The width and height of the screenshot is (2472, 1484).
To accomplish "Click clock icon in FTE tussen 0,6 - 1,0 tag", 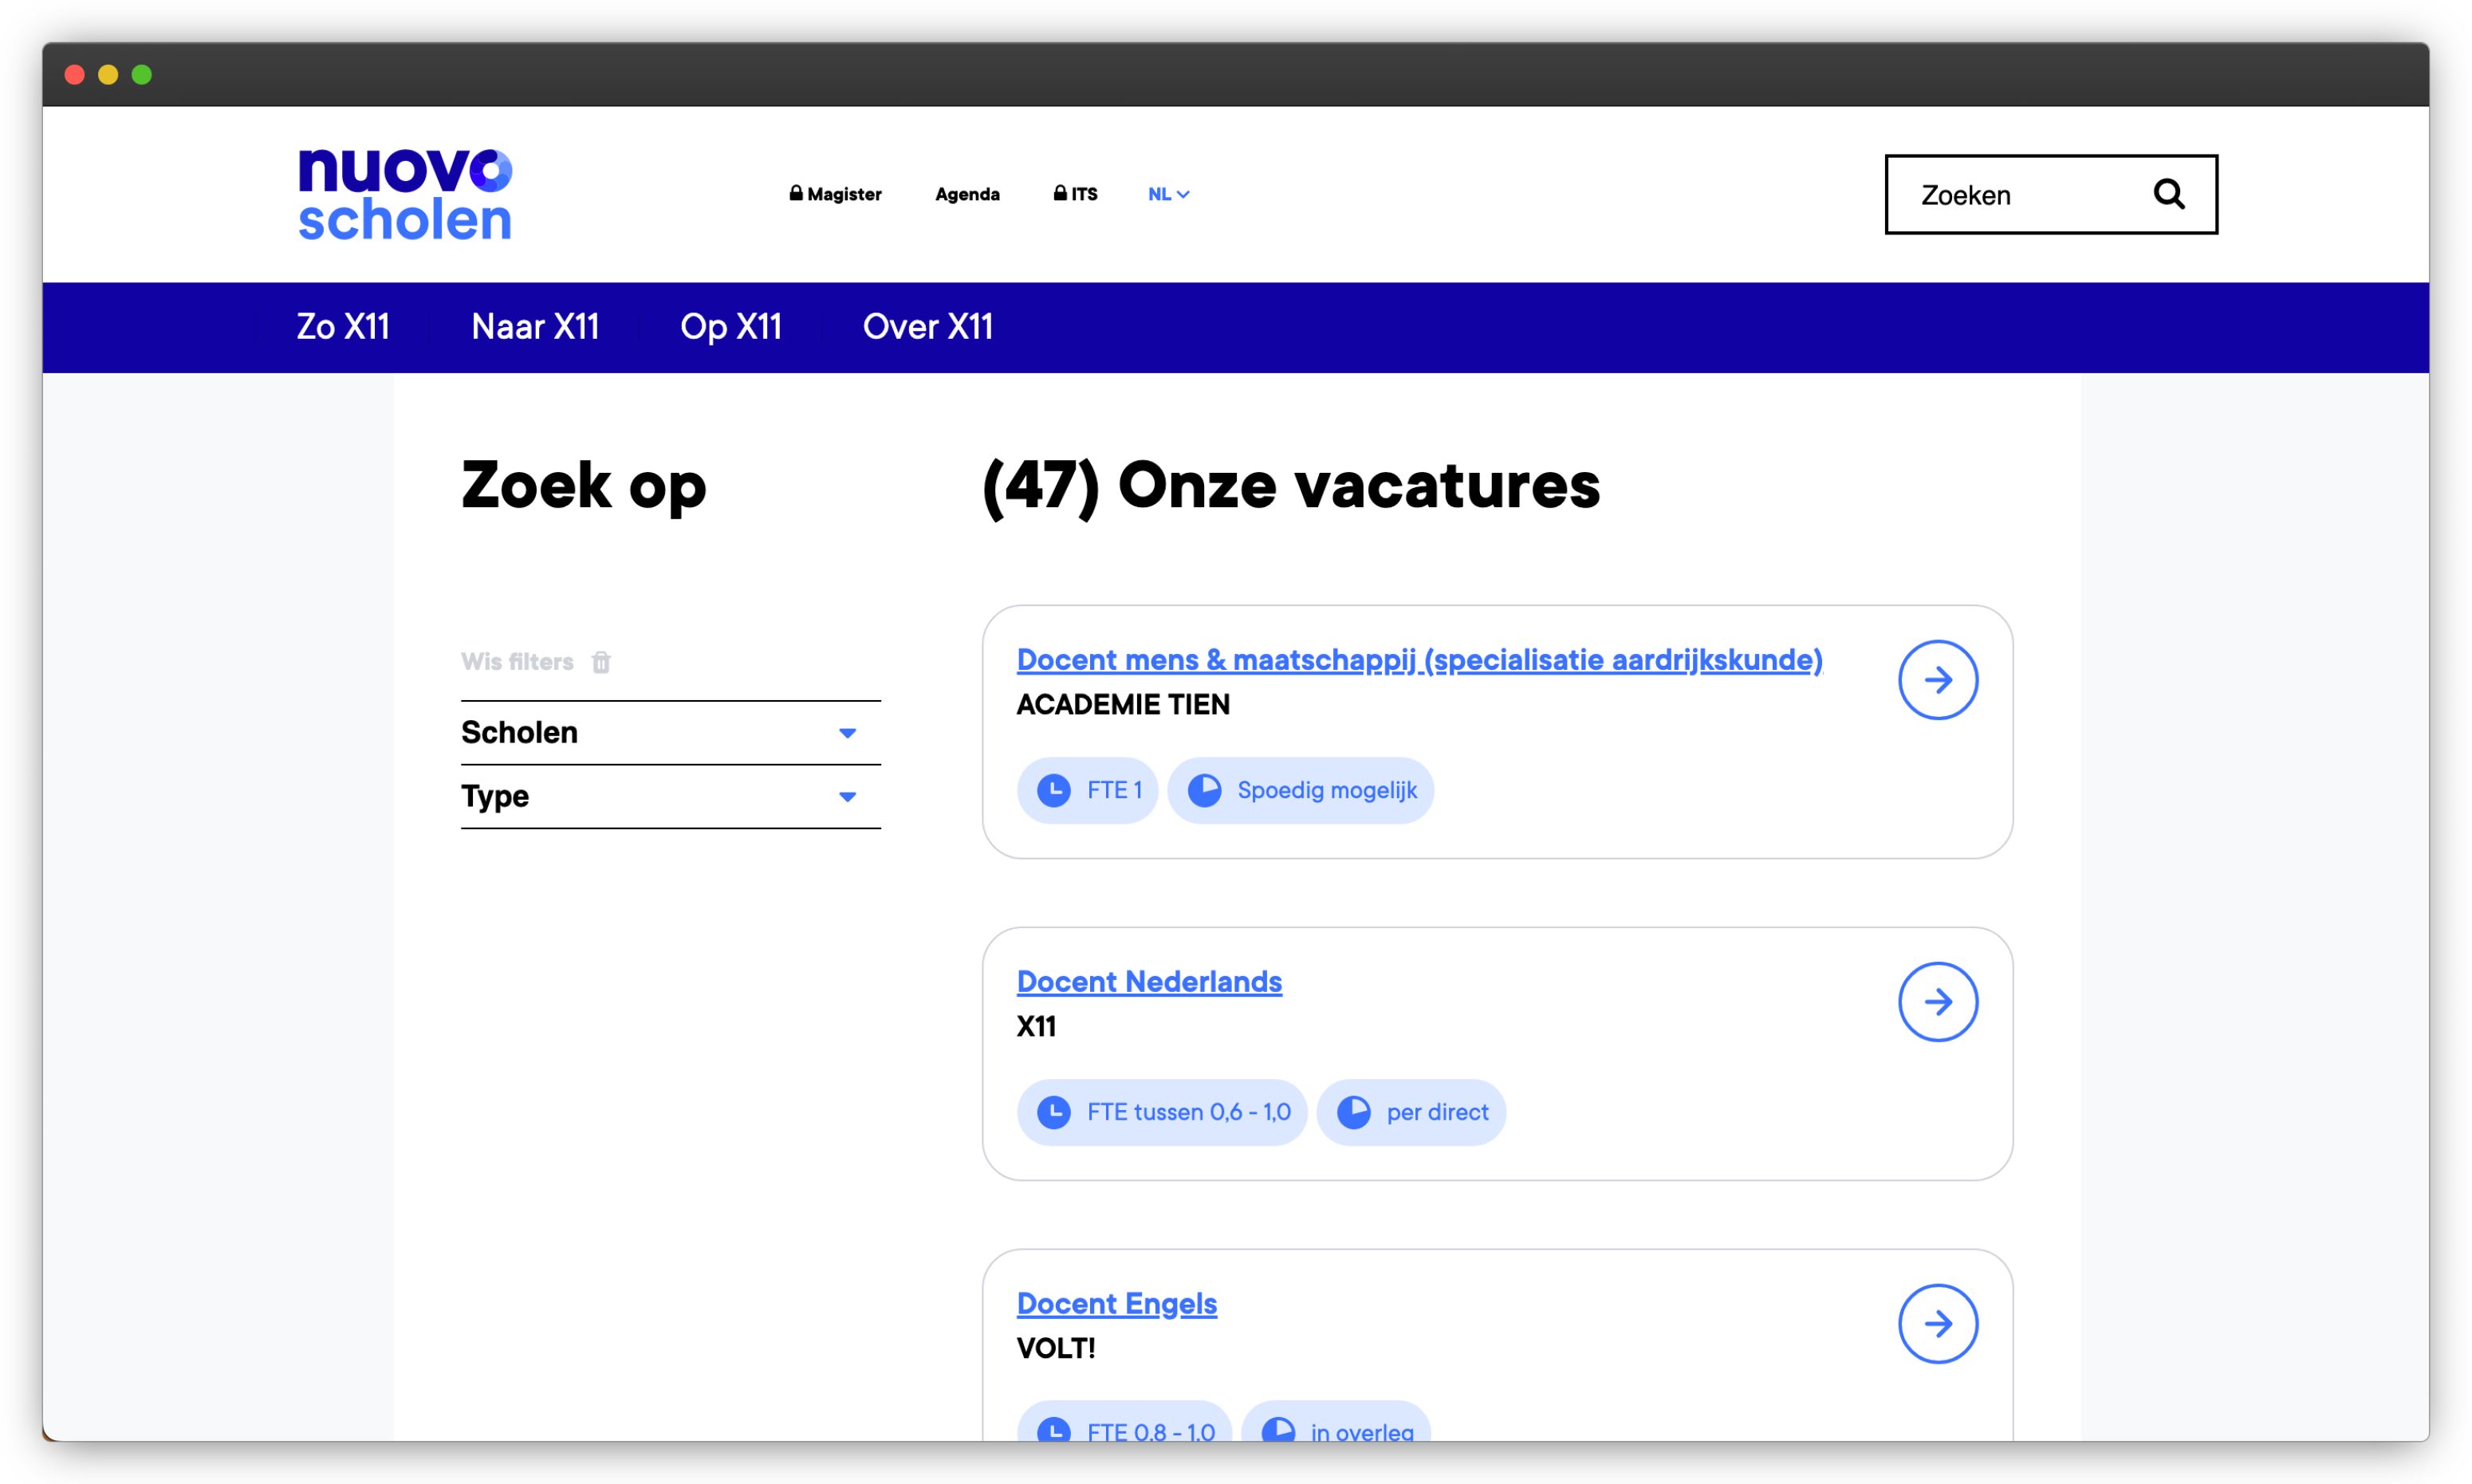I will coord(1054,1112).
